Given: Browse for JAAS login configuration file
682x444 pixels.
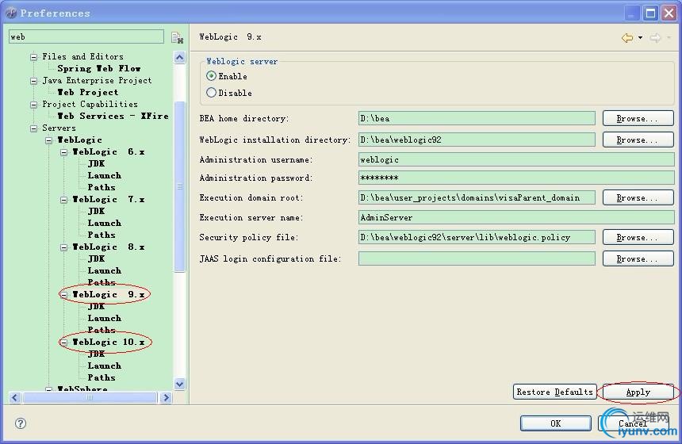Looking at the screenshot, I should tap(638, 258).
